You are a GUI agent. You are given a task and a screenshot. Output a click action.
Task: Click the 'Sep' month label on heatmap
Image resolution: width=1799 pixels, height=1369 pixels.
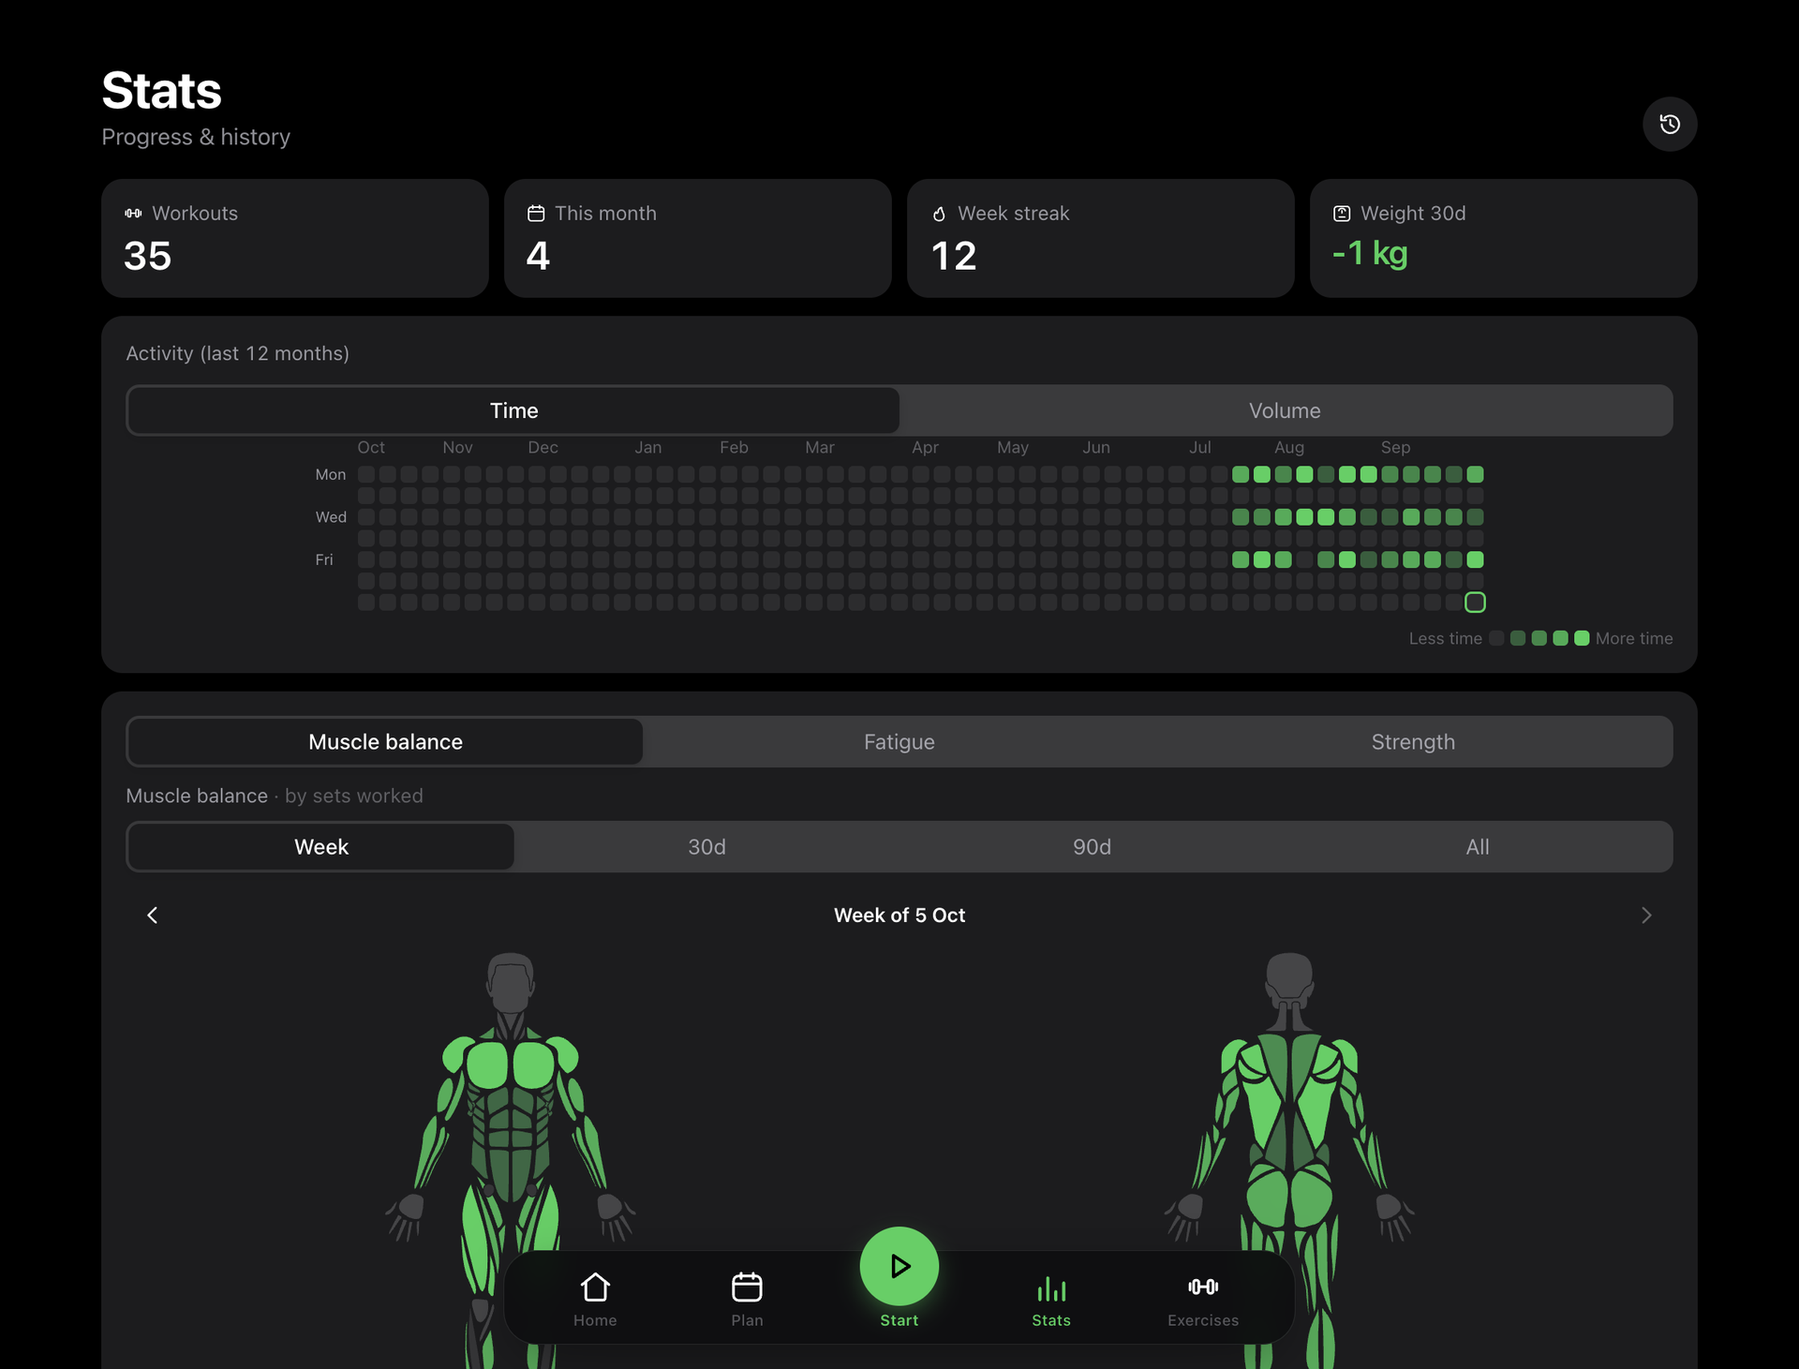(x=1395, y=448)
